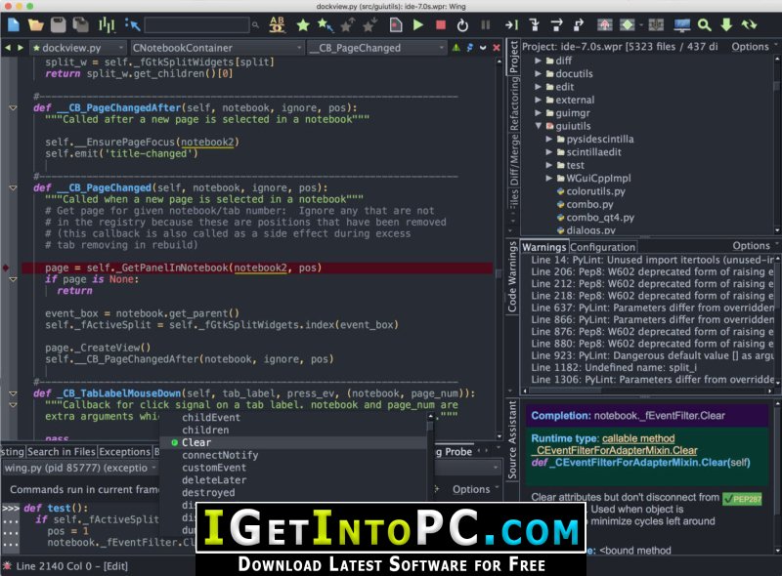This screenshot has height=576, width=782.
Task: Go to previous bookmark star-up icon
Action: point(348,24)
